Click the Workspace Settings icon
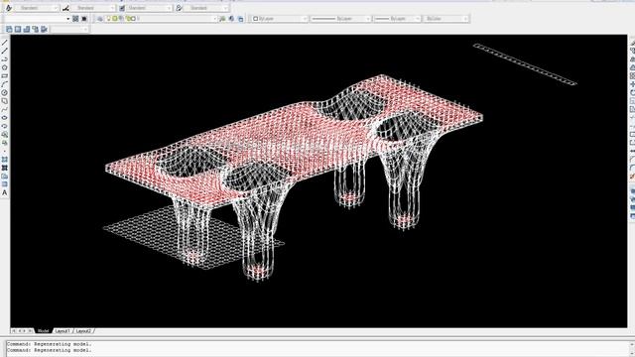Viewport: 635px width, 357px height. point(75,19)
